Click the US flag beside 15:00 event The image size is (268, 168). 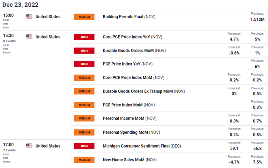click(x=29, y=17)
